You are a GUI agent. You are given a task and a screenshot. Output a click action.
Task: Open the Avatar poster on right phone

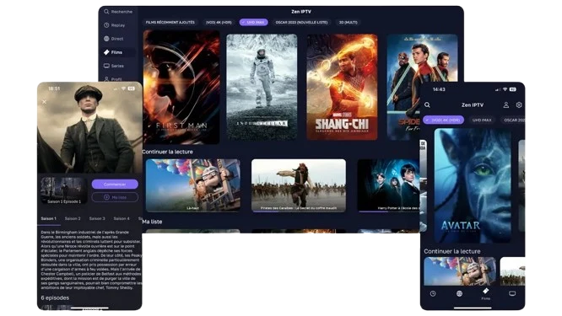[x=473, y=185]
